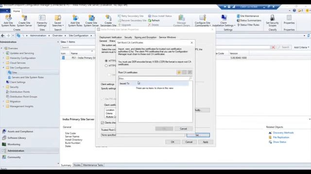
Task: Select Management Insights node
Action: (19, 106)
